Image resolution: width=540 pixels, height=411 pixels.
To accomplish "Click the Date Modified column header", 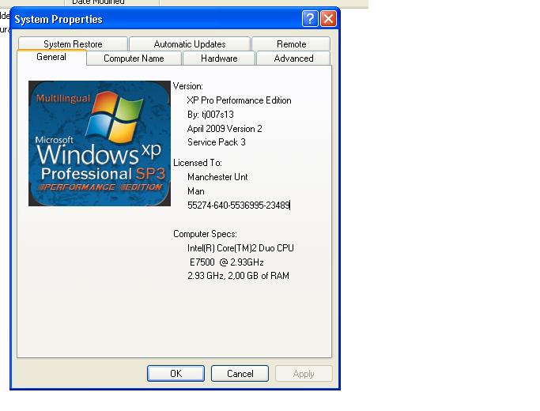I will (98, 3).
